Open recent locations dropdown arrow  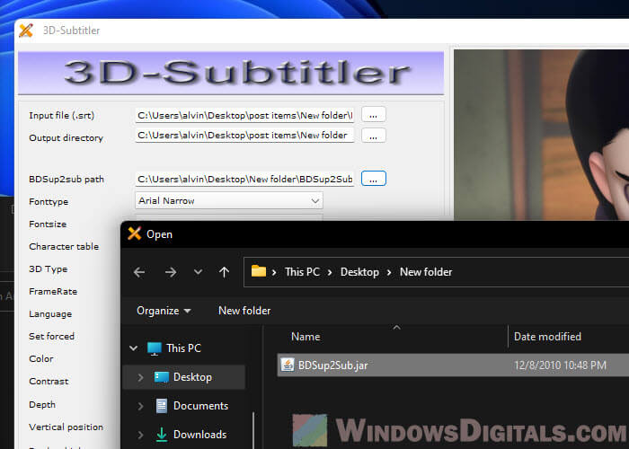pyautogui.click(x=198, y=272)
